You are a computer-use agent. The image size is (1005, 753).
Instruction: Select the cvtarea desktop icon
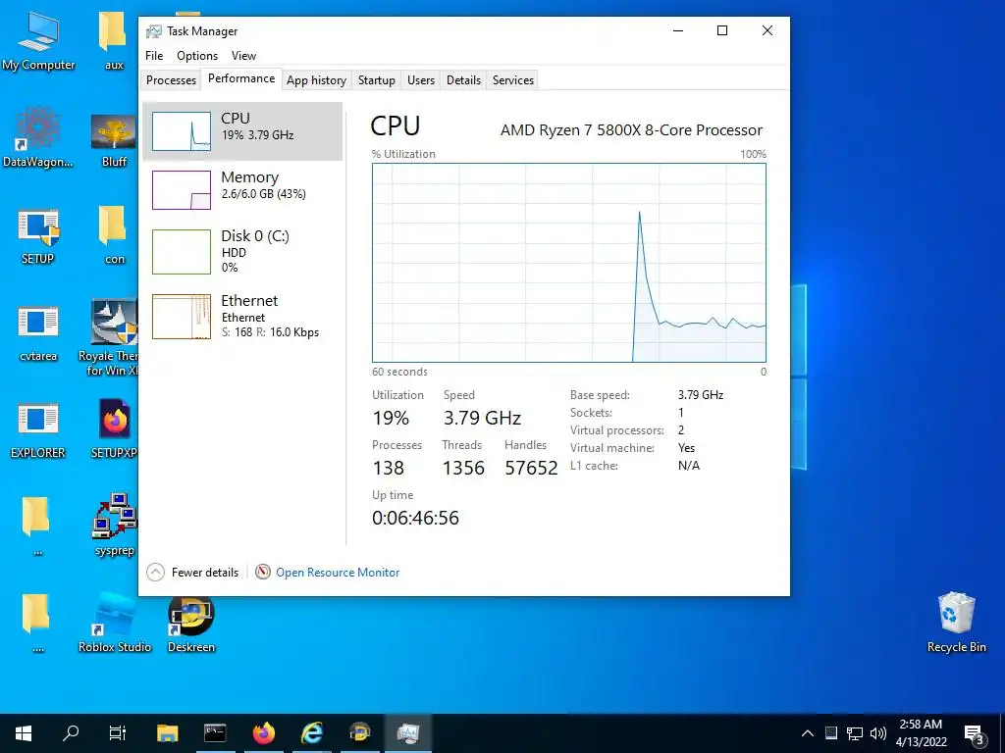[x=38, y=333]
